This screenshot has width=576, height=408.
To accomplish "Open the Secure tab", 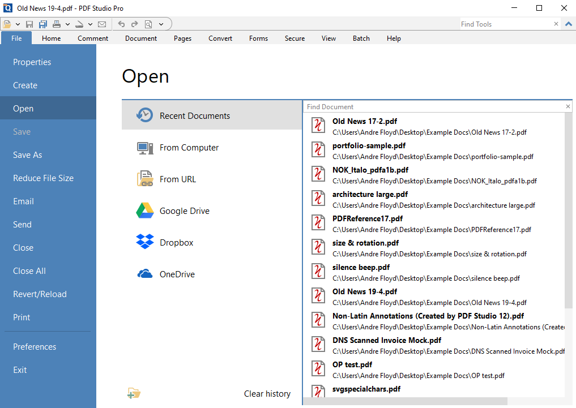I will (295, 38).
